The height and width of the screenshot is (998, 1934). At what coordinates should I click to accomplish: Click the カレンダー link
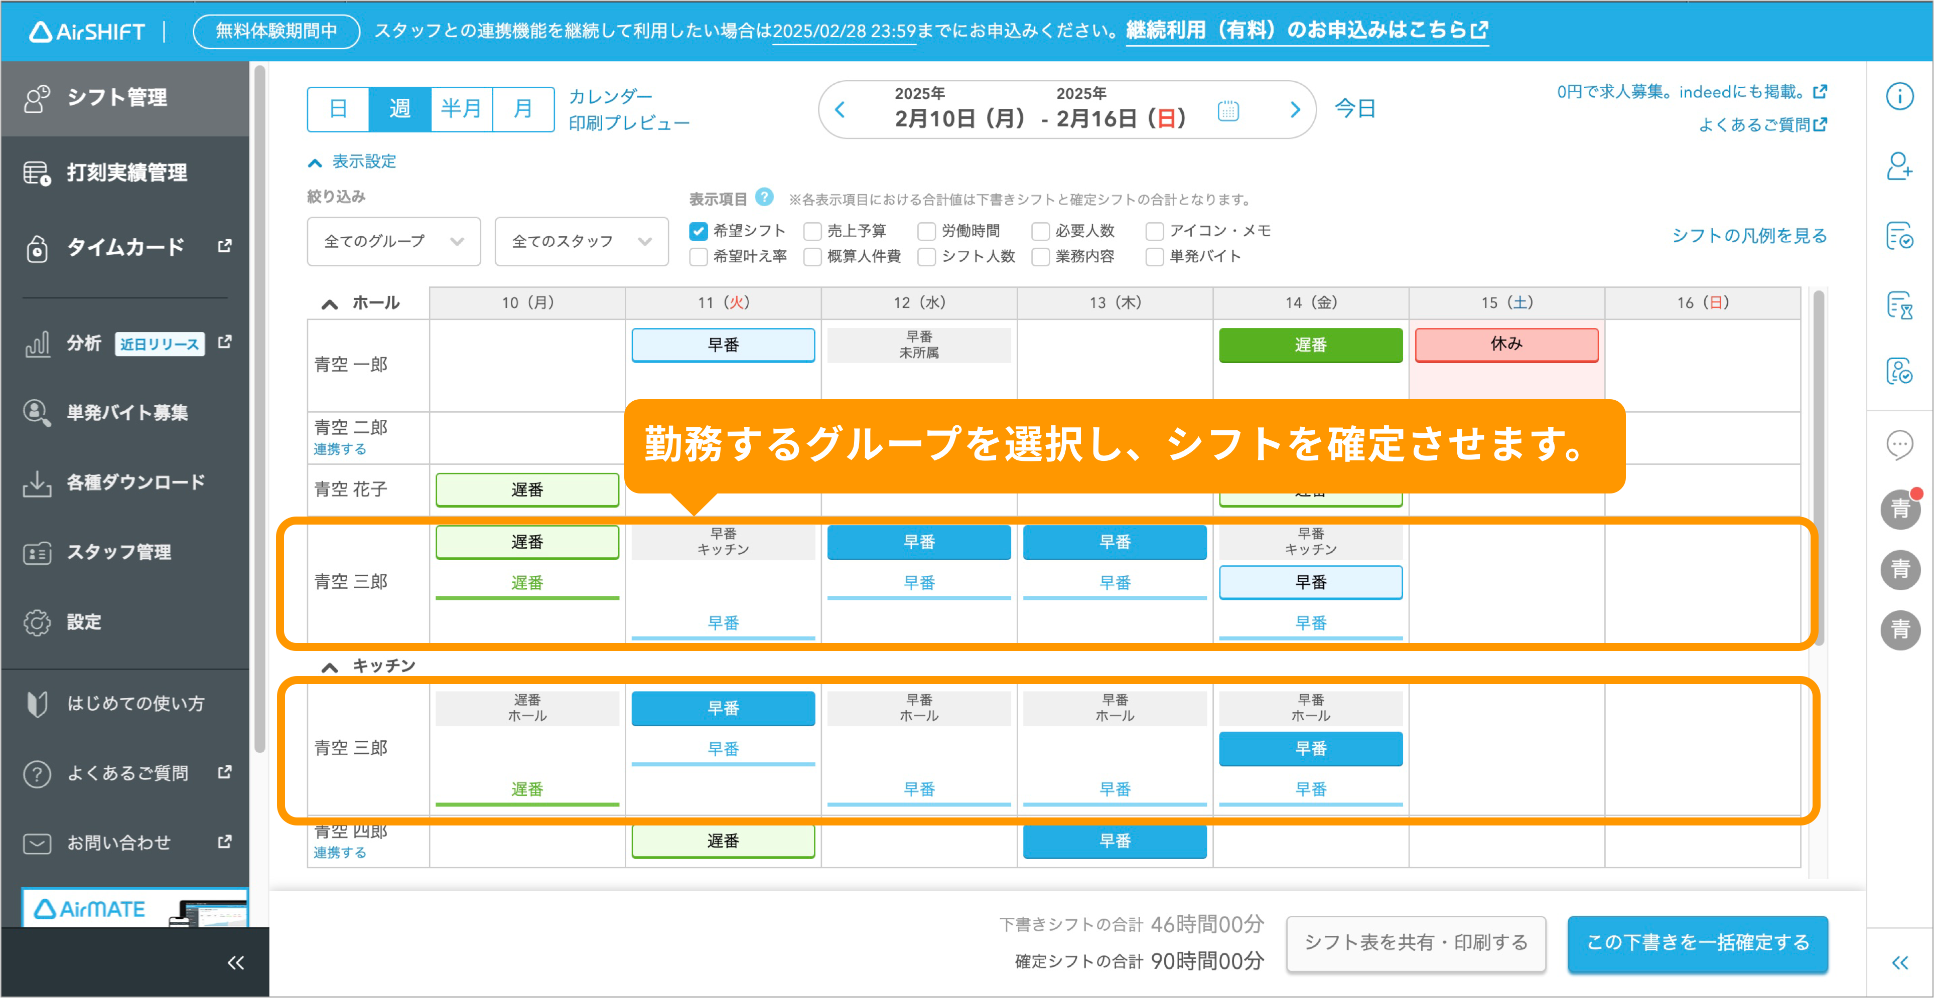click(610, 97)
